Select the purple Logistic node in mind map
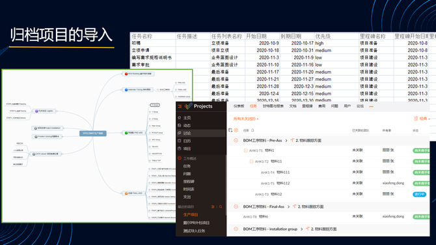This screenshot has height=245, width=436. coord(44,111)
